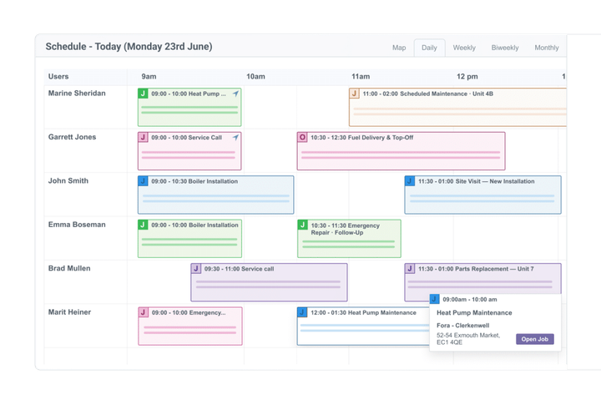Open the Monthly schedule tab
601x405 pixels.
[547, 48]
